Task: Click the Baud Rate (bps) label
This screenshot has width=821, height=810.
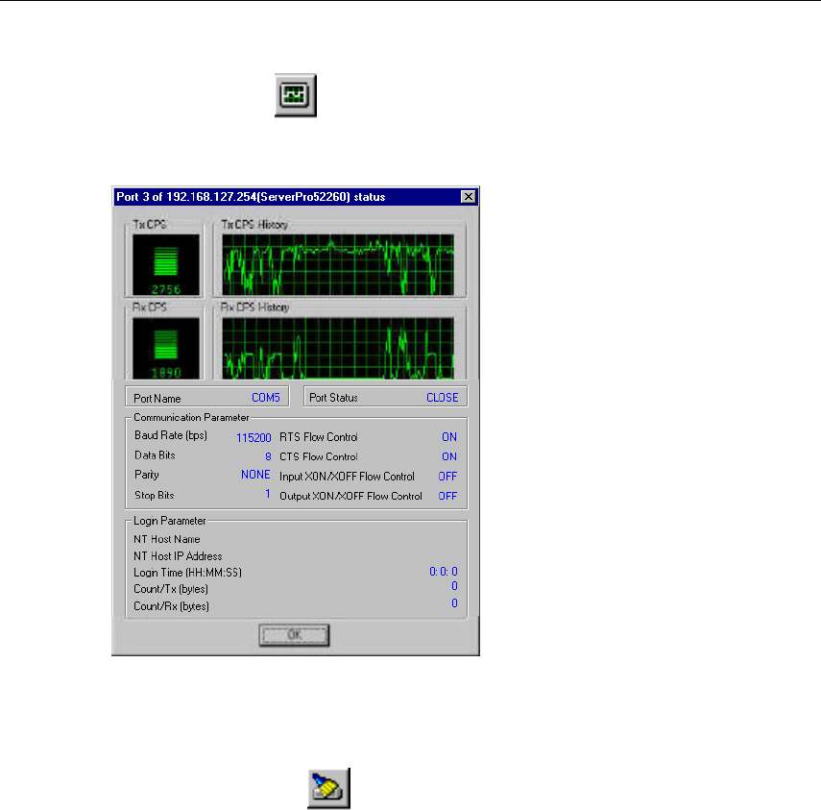Action: 171,435
